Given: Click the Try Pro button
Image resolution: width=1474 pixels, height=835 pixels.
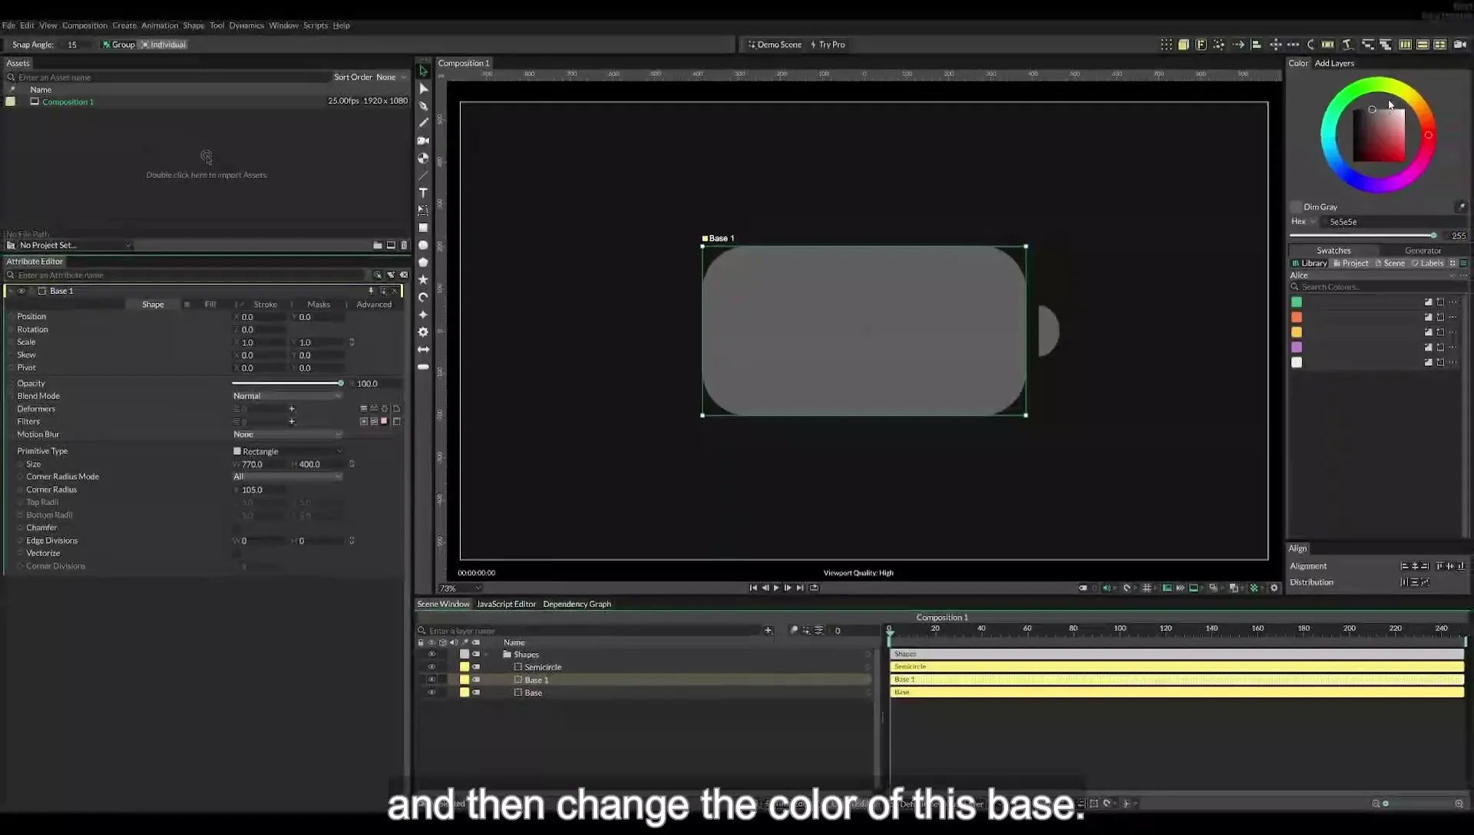Looking at the screenshot, I should [828, 45].
